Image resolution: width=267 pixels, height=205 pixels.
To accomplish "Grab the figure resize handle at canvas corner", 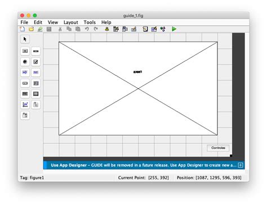I will [x=231, y=156].
